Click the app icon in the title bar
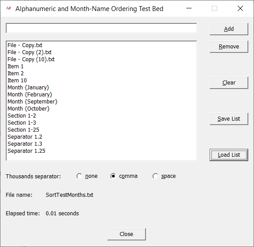The height and width of the screenshot is (247, 254). click(x=8, y=8)
